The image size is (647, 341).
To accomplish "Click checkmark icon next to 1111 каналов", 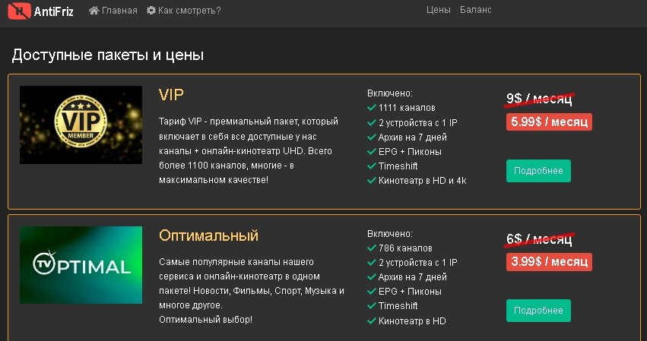I will 371,108.
